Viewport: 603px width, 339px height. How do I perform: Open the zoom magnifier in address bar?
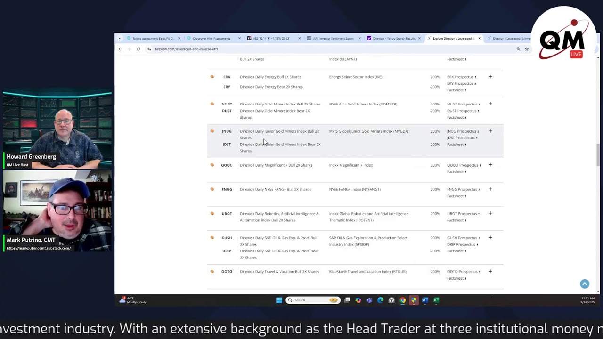pyautogui.click(x=518, y=49)
